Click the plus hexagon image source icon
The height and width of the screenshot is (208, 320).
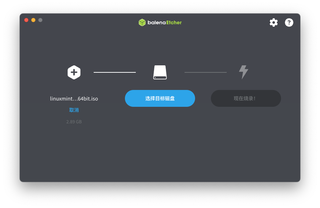pos(74,72)
